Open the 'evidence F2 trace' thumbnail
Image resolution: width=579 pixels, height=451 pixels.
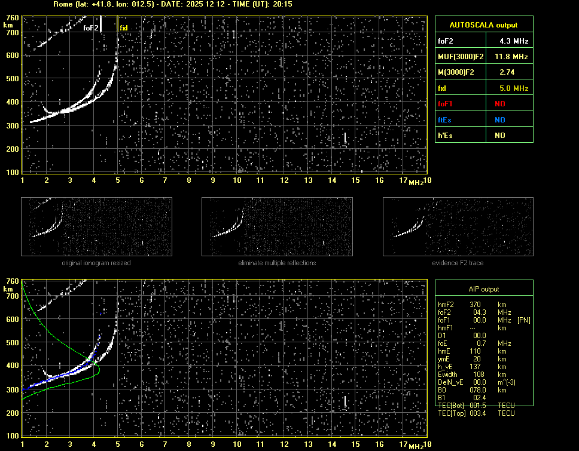458,227
